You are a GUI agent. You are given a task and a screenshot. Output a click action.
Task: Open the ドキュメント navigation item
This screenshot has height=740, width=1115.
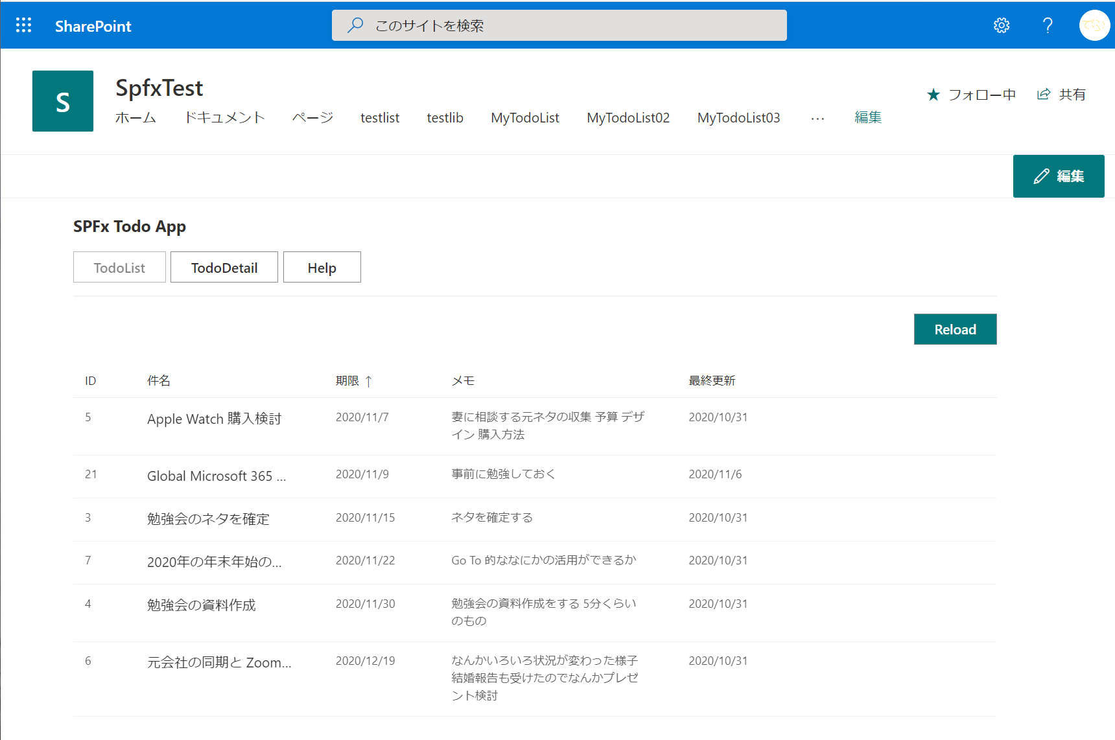click(x=224, y=118)
